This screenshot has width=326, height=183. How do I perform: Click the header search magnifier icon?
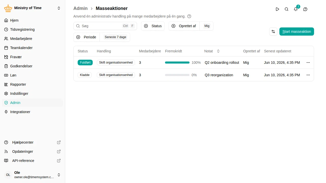tap(287, 9)
